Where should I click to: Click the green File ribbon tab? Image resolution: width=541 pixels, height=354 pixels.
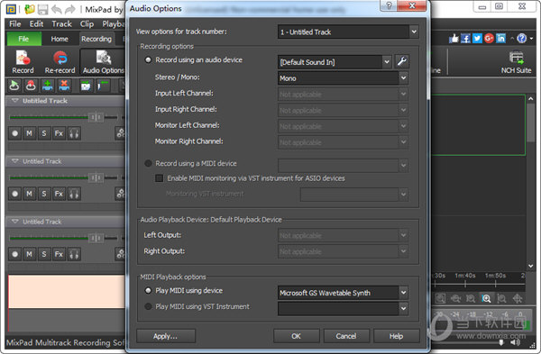click(x=23, y=39)
